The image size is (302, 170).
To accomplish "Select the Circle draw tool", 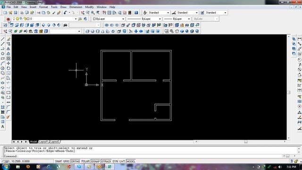I will (x=3, y=68).
